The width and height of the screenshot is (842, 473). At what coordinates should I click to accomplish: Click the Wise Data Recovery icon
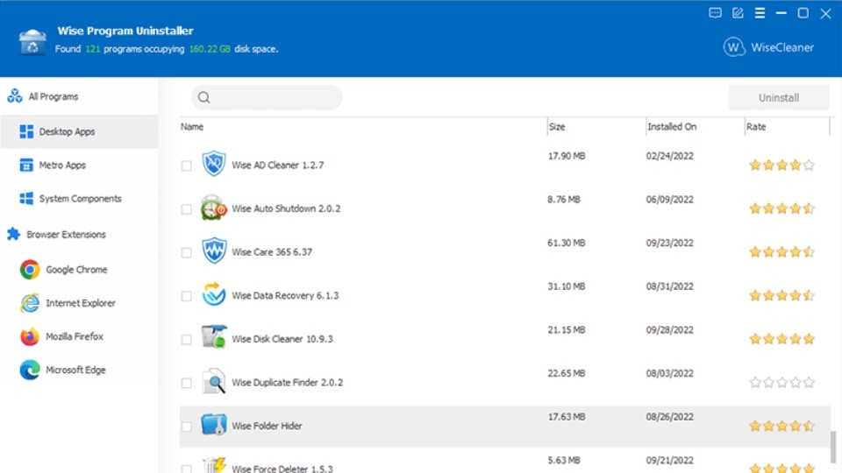[214, 294]
